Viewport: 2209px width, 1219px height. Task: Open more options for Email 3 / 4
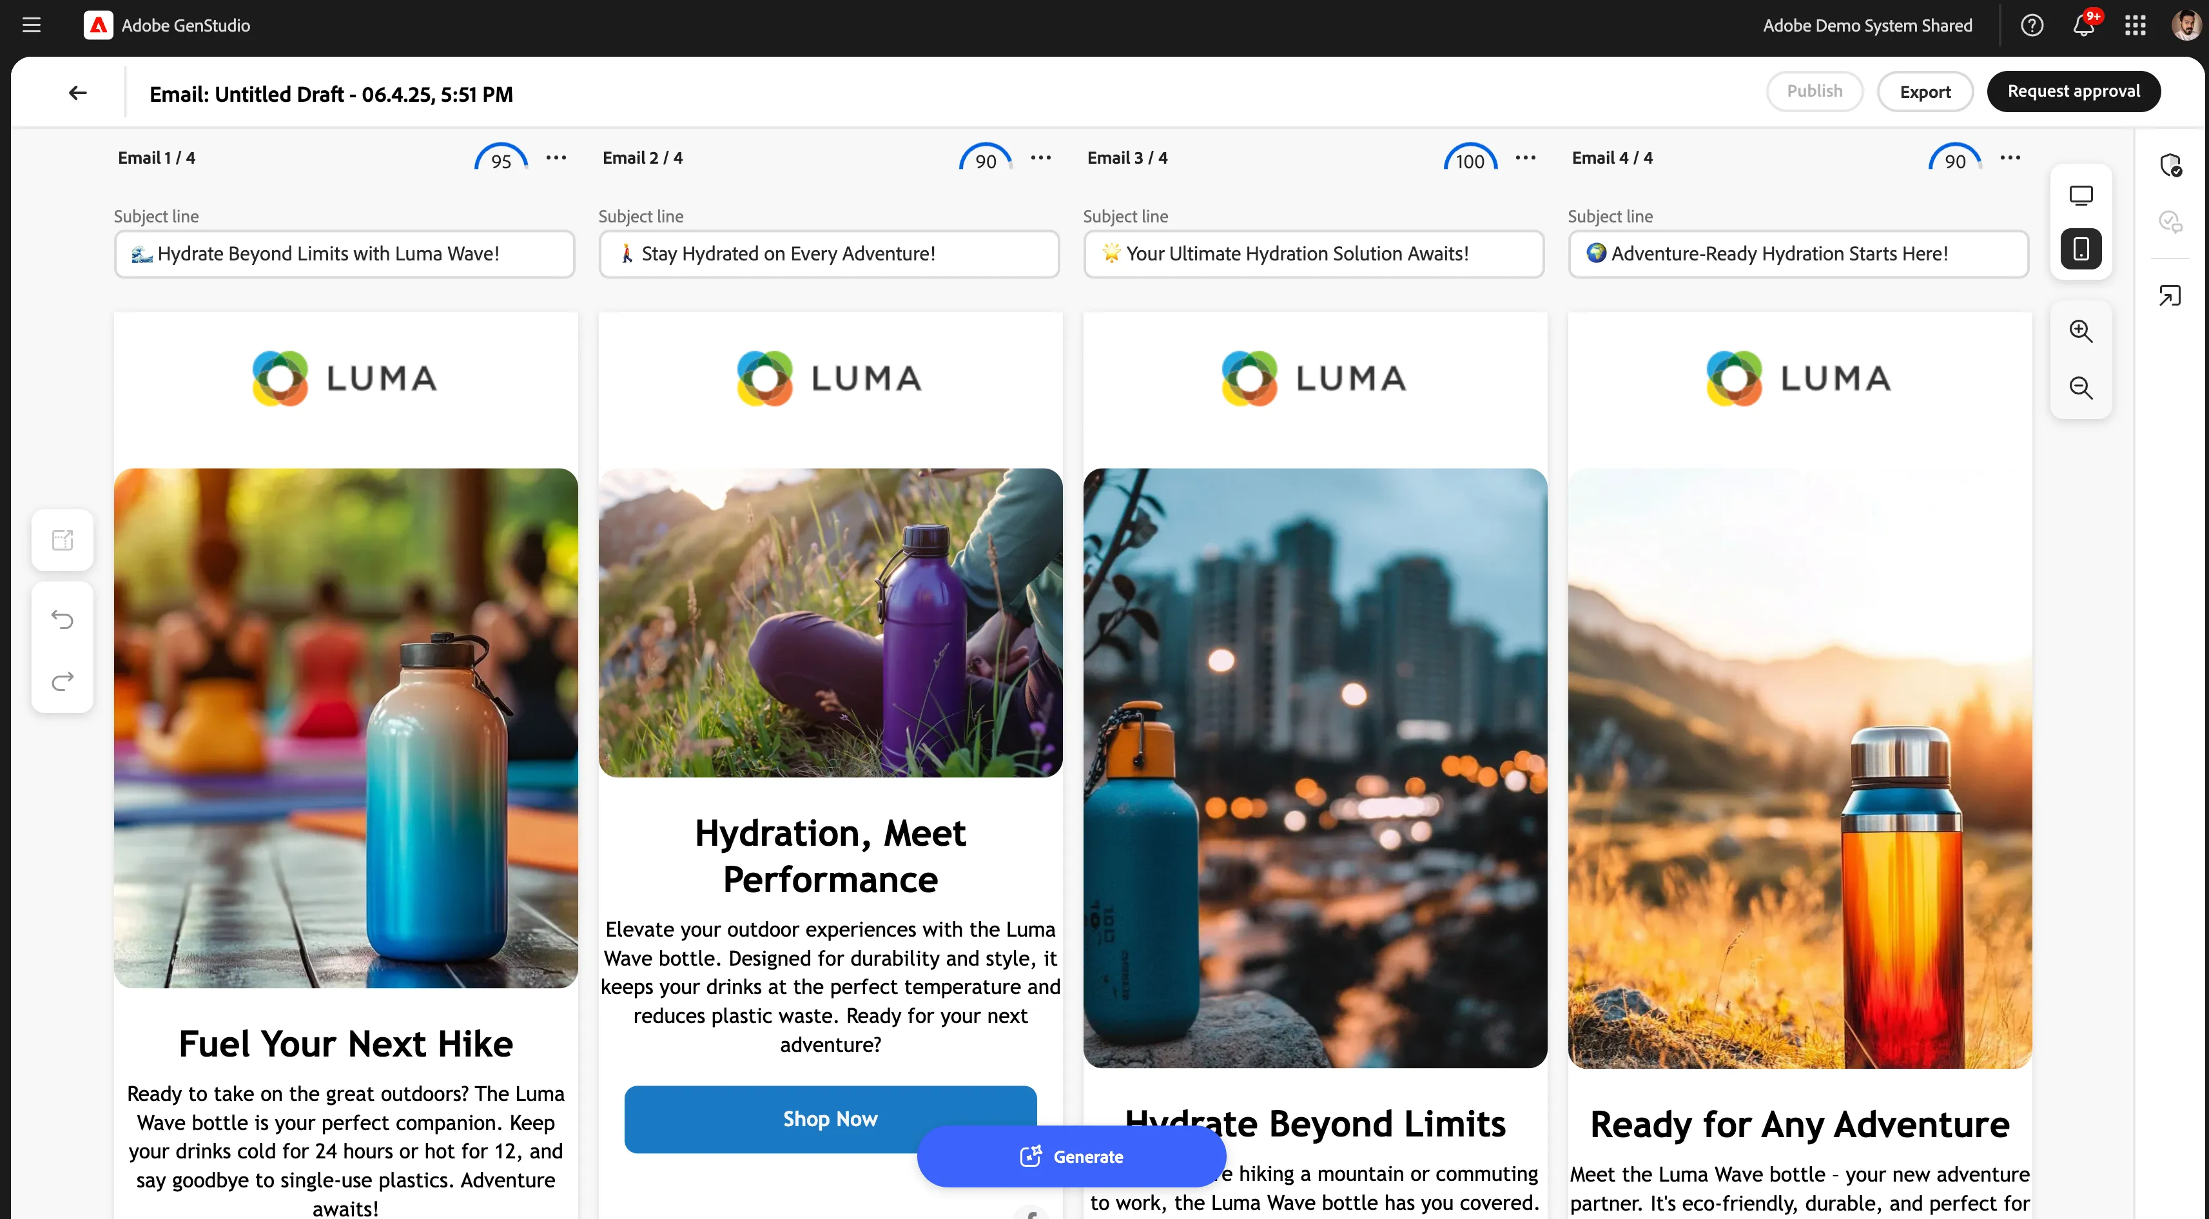click(x=1526, y=158)
